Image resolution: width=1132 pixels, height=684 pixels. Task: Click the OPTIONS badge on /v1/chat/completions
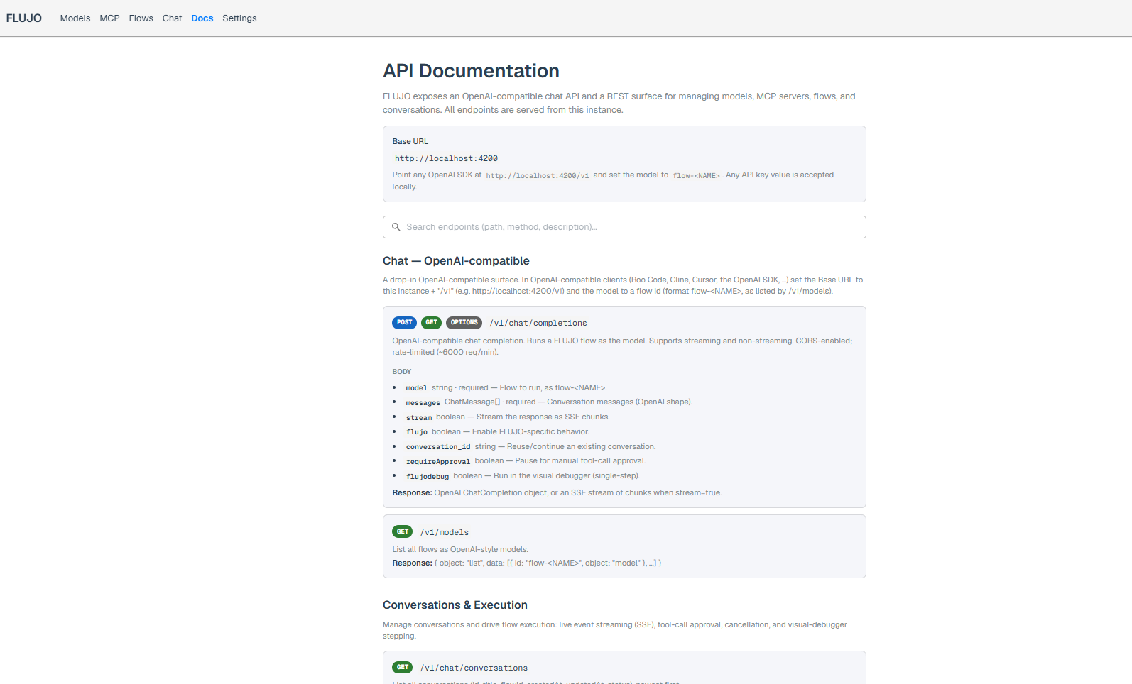(x=464, y=323)
